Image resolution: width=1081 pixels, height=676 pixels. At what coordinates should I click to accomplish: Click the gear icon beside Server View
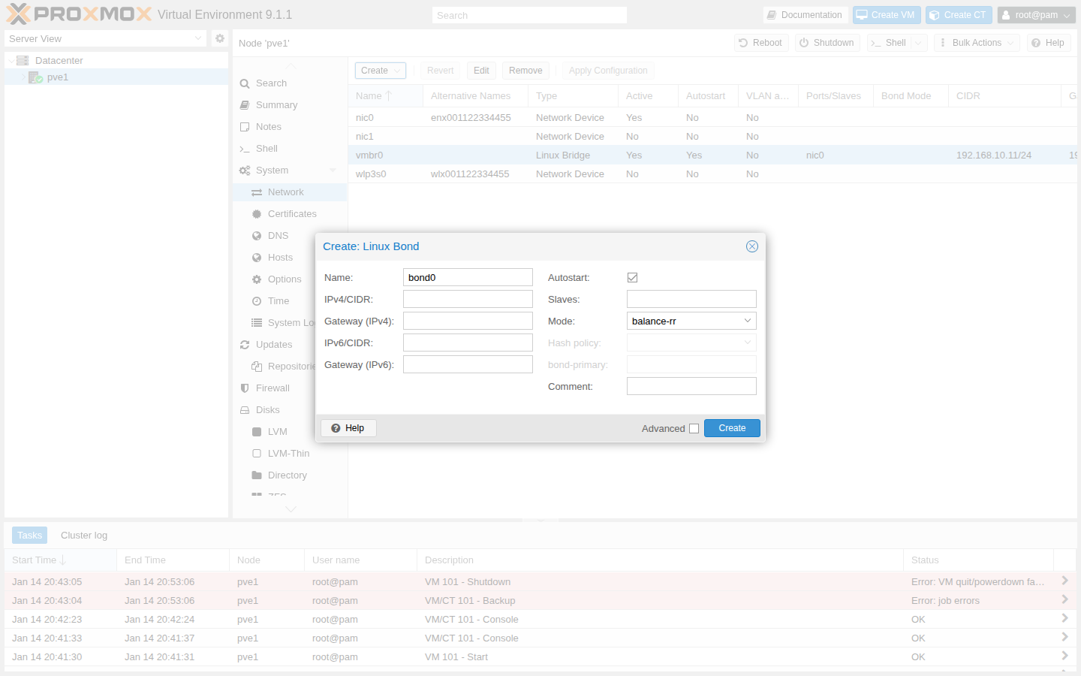click(219, 38)
